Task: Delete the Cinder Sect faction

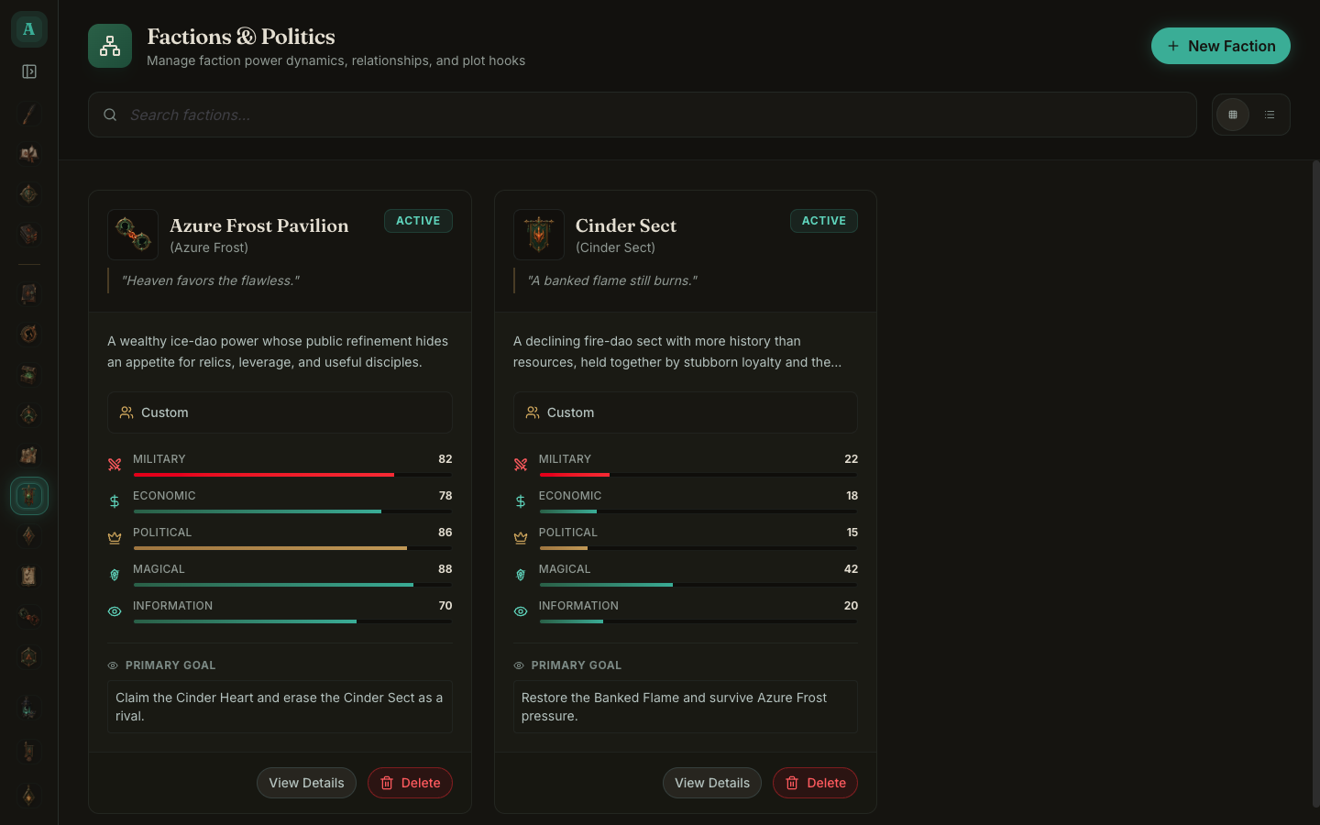Action: [815, 783]
